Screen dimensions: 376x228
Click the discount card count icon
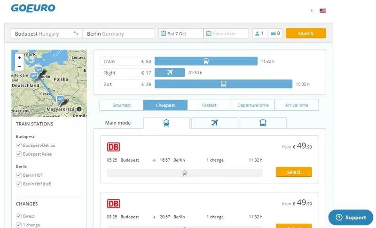273,33
